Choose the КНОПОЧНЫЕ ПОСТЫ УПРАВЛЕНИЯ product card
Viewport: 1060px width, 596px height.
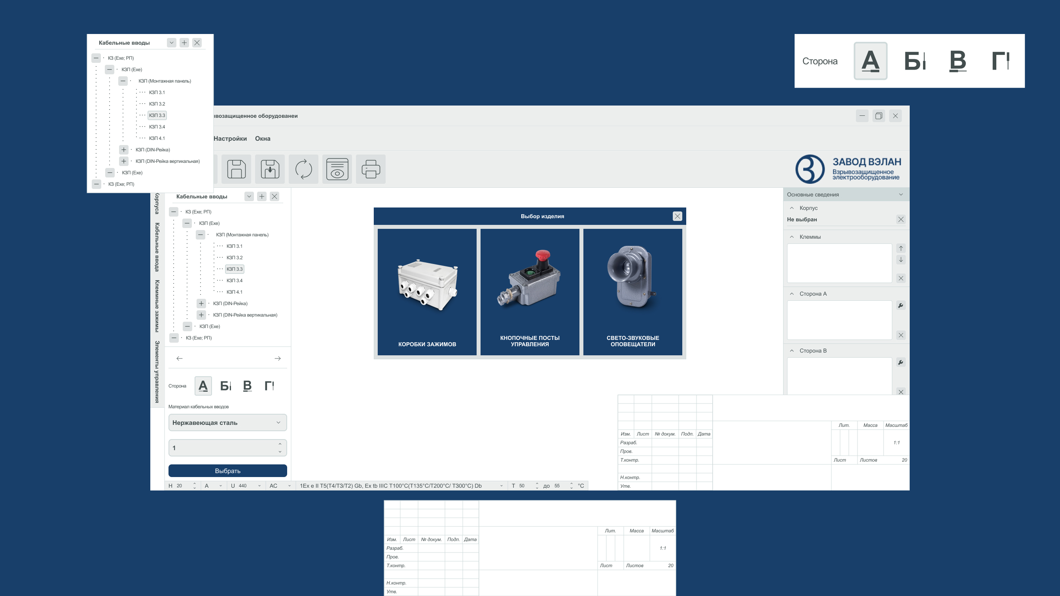tap(530, 292)
